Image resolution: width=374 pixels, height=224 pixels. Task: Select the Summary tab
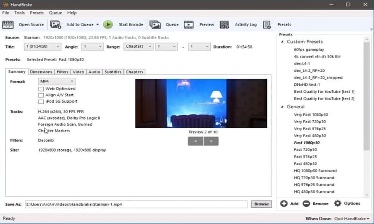click(x=17, y=72)
